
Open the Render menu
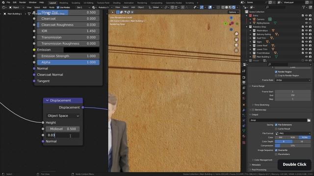[23, 2]
